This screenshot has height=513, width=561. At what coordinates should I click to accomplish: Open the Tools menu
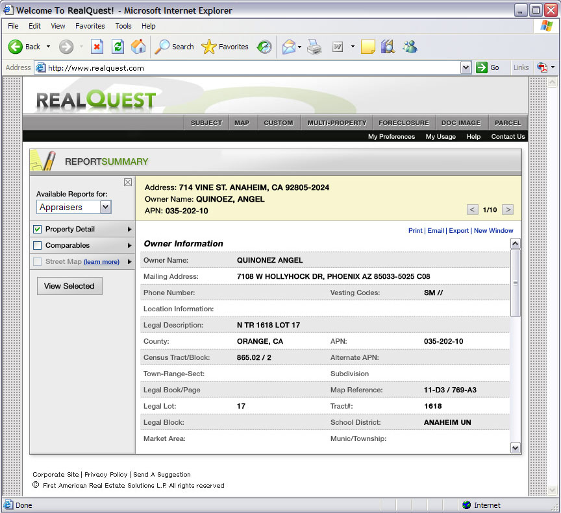pos(123,26)
